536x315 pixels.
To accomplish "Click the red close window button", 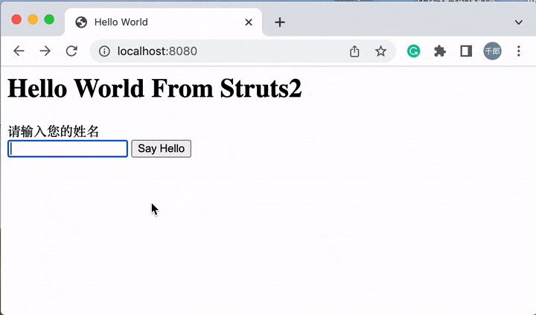I will pos(16,19).
